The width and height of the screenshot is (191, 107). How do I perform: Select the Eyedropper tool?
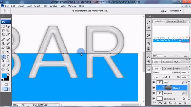8,66
